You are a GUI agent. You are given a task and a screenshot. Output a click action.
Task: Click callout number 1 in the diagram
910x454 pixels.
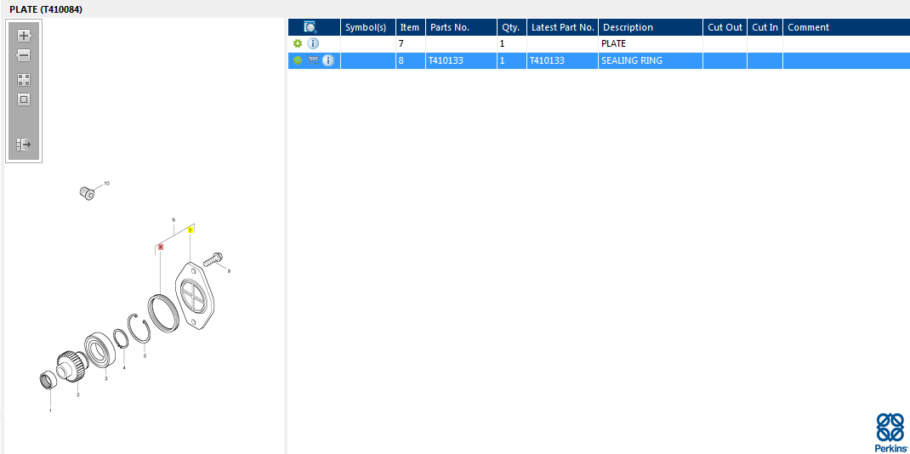click(x=50, y=411)
